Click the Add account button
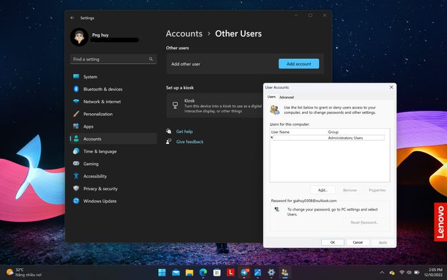447x280 pixels. [298, 64]
